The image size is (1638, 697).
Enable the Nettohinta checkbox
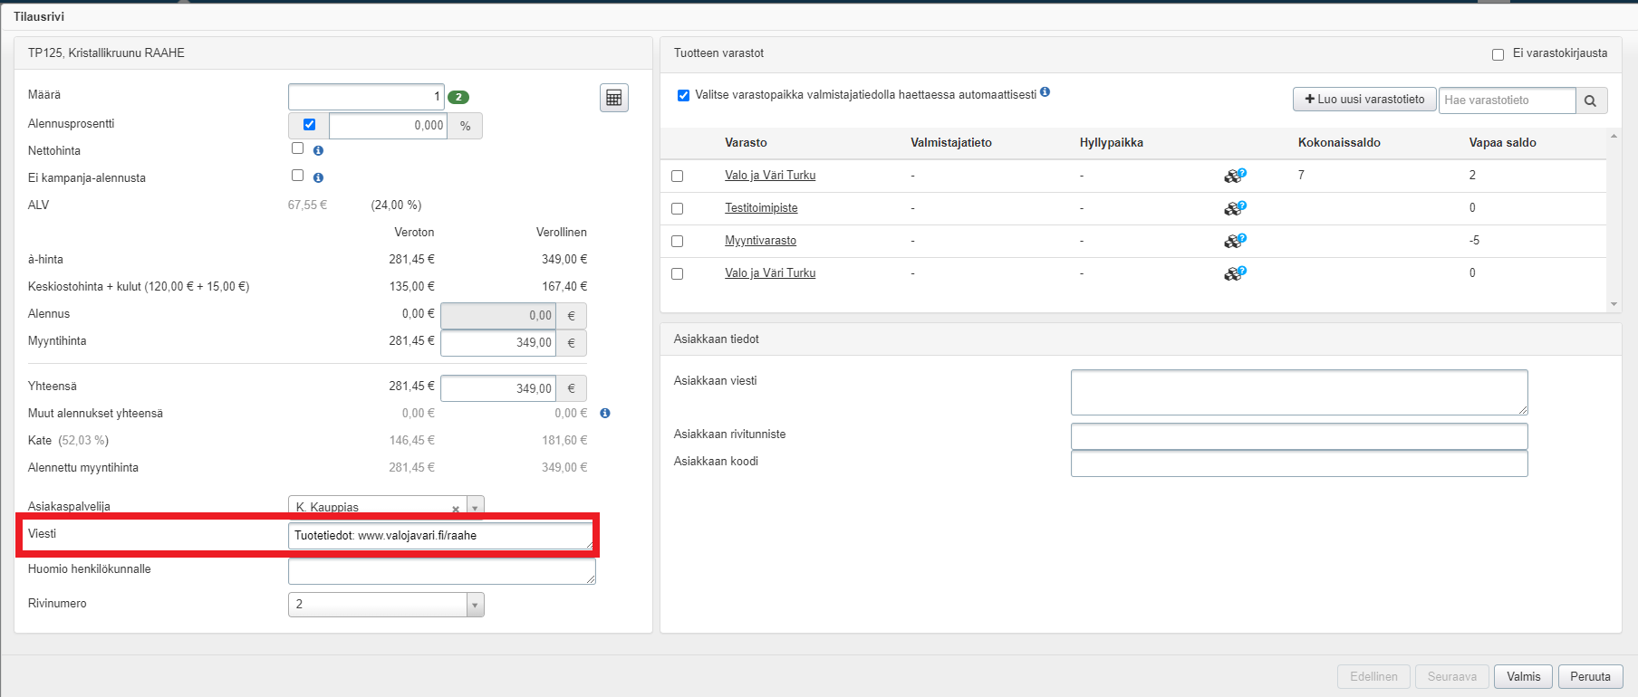coord(297,148)
